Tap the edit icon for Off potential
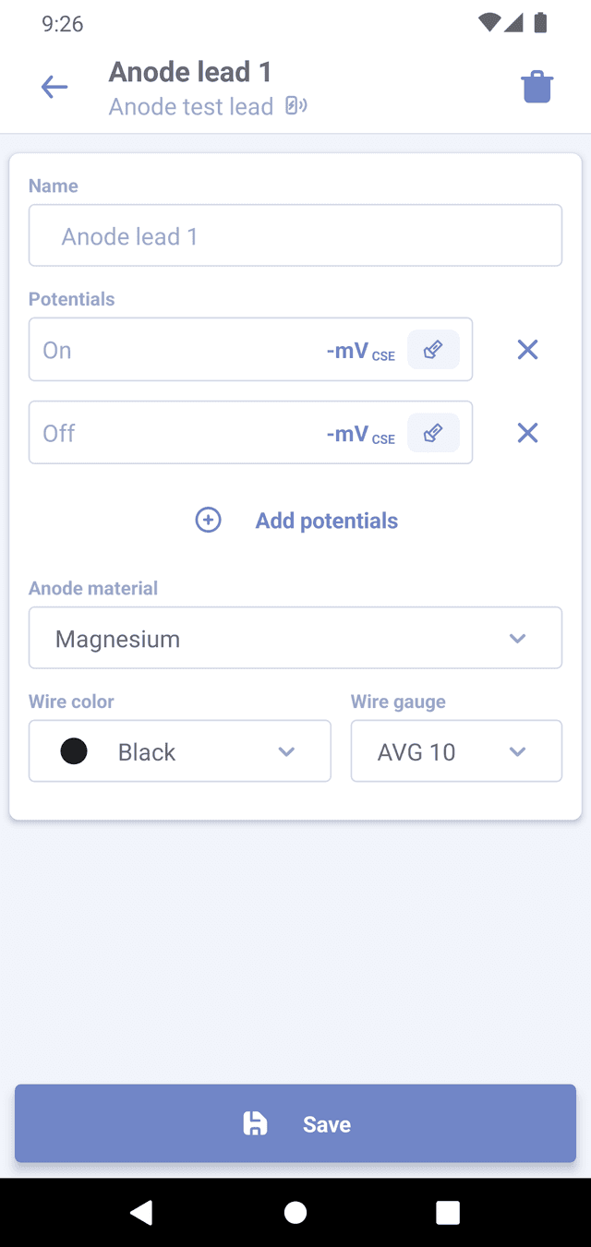Image resolution: width=591 pixels, height=1247 pixels. point(433,433)
